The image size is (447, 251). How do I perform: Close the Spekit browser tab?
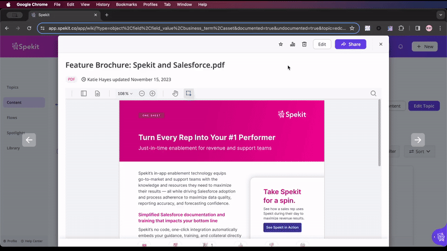pos(96,15)
